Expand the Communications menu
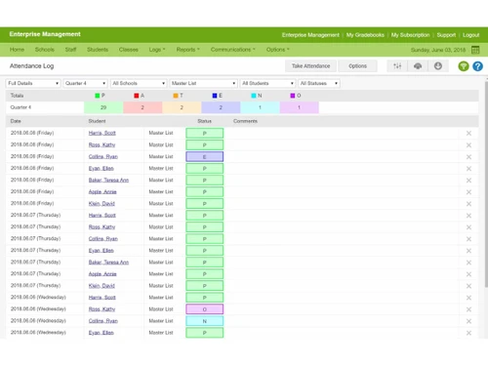This screenshot has height=366, width=488. tap(232, 50)
